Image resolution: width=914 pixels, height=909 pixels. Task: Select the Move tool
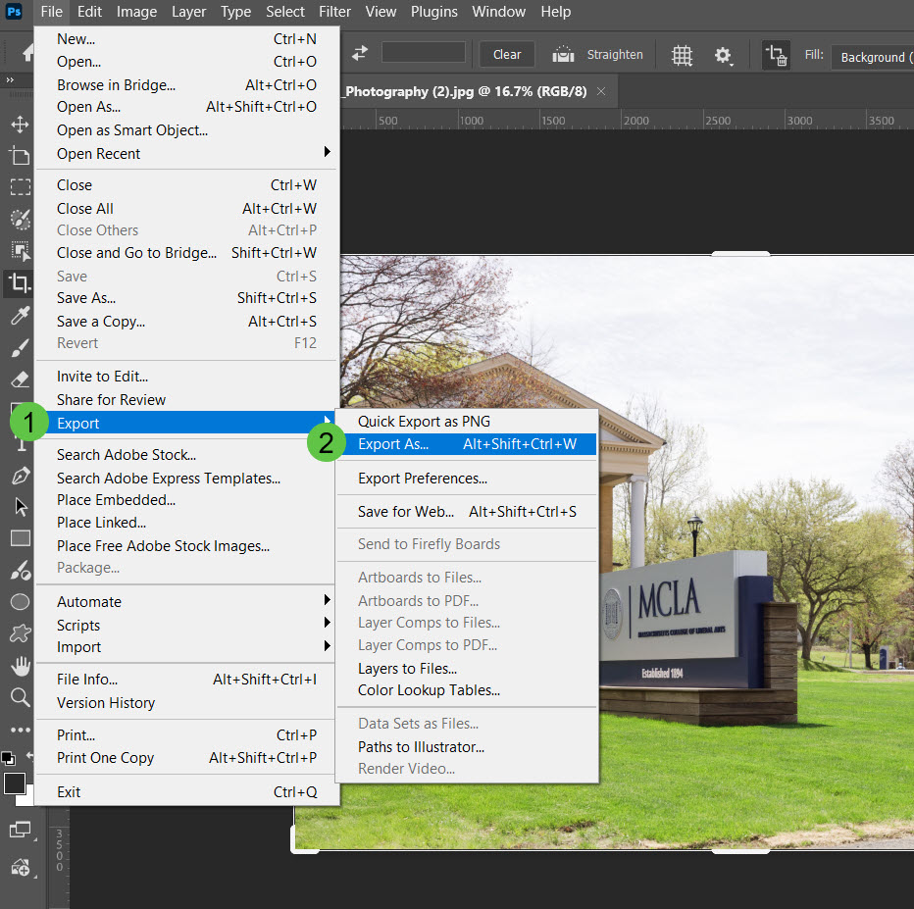[20, 125]
